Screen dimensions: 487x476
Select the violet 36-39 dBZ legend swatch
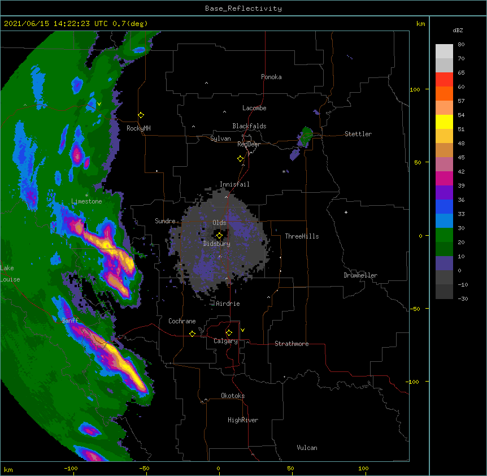coord(444,193)
